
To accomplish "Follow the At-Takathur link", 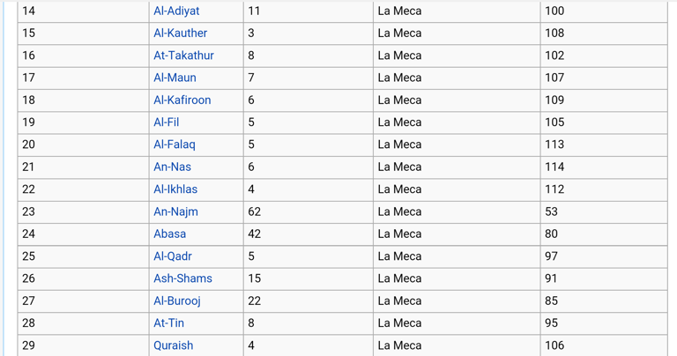I will [x=183, y=56].
